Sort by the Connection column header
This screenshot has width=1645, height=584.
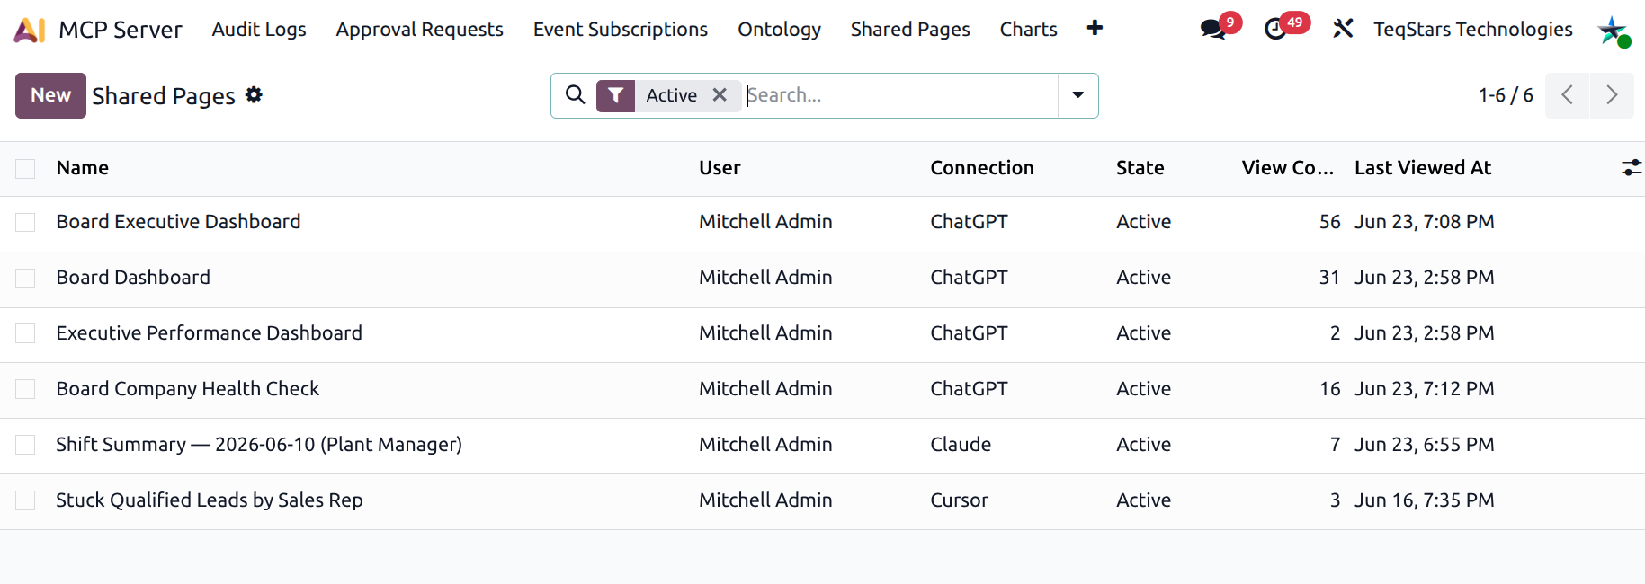pos(982,168)
